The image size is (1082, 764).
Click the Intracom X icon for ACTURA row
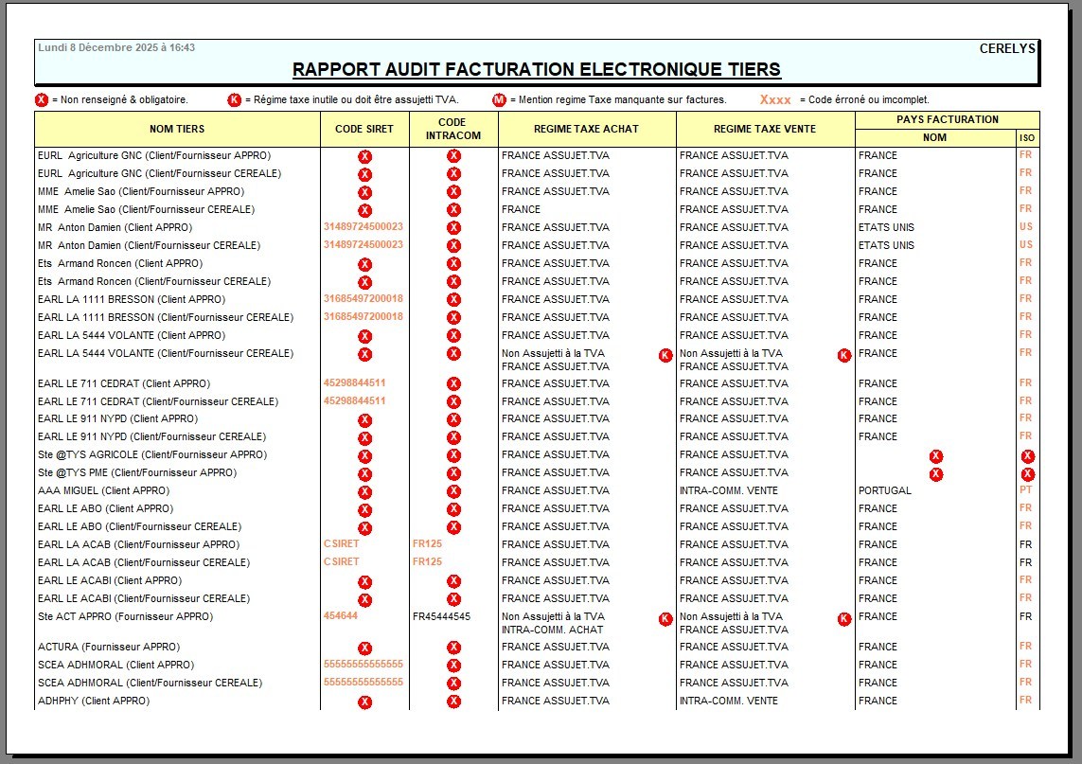453,648
